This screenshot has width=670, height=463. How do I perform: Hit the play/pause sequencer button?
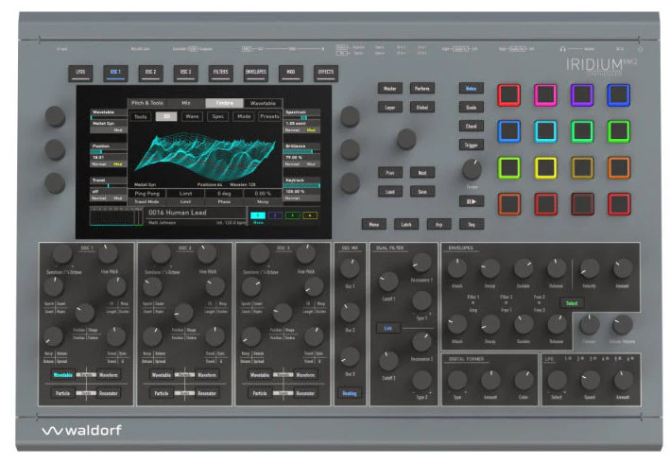point(472,201)
